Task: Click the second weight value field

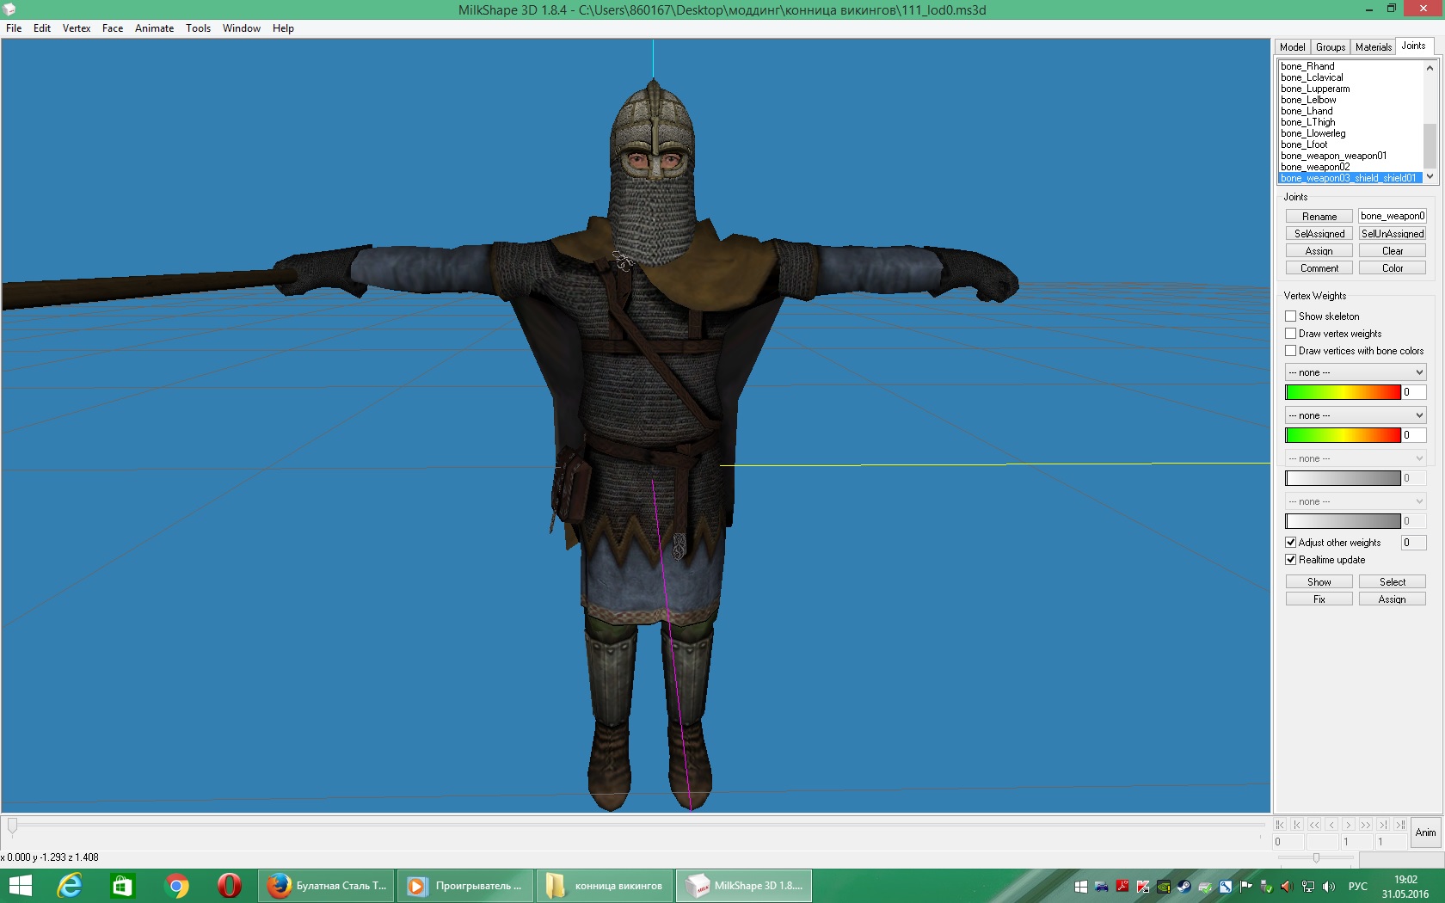Action: [1413, 435]
